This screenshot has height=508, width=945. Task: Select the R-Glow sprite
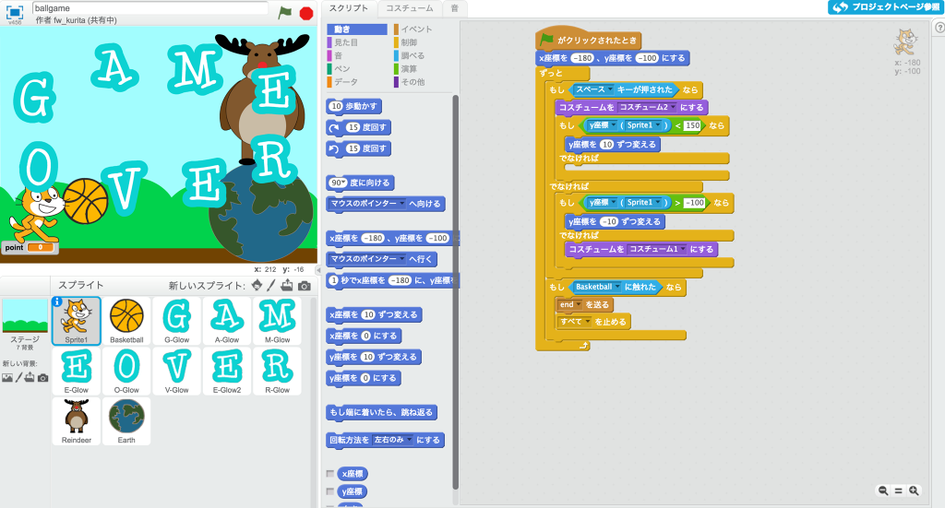coord(277,371)
